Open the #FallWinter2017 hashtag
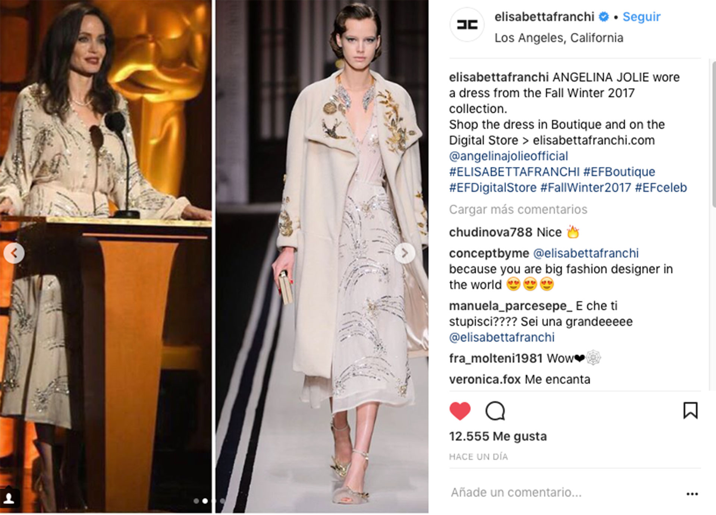Screen dimensions: 716x515 (x=585, y=187)
